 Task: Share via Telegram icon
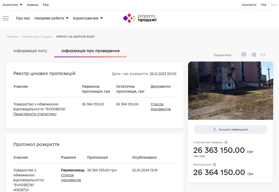point(253,55)
